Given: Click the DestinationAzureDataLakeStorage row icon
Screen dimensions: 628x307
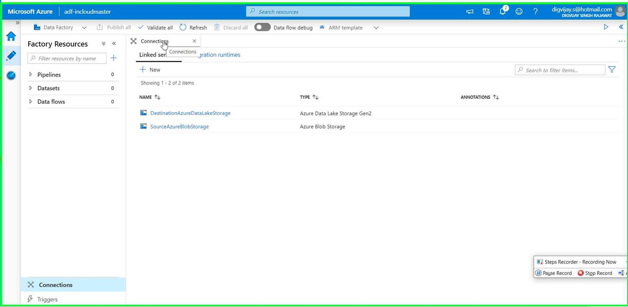Looking at the screenshot, I should [x=143, y=113].
